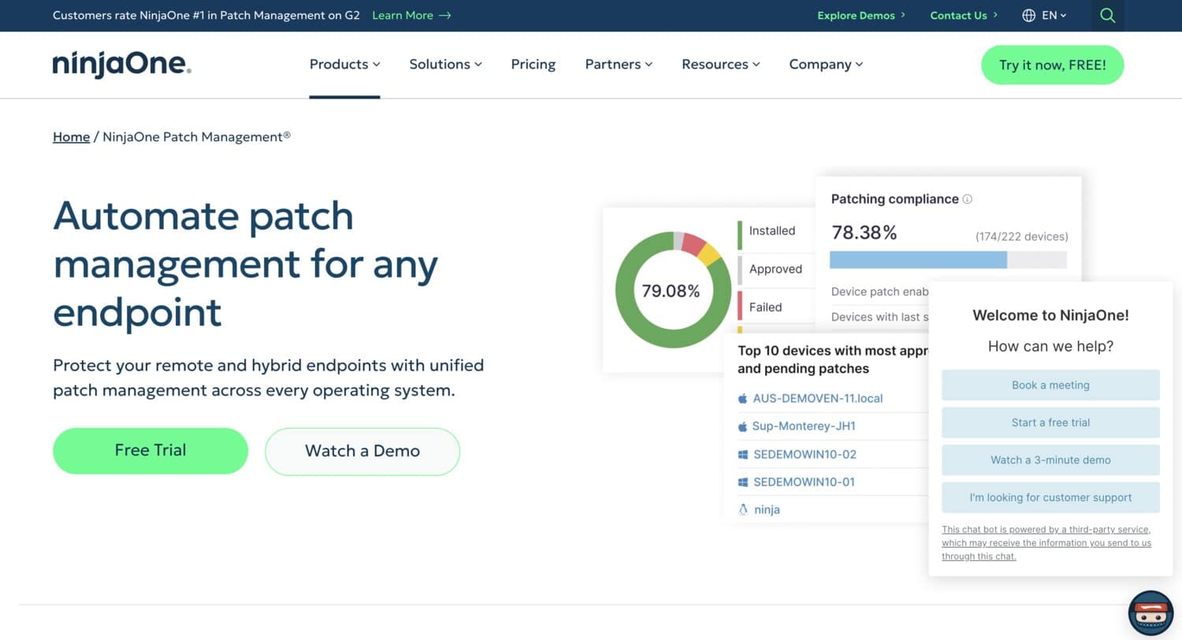Click the Windows icon beside SEDEMOWIN10-01

[742, 482]
